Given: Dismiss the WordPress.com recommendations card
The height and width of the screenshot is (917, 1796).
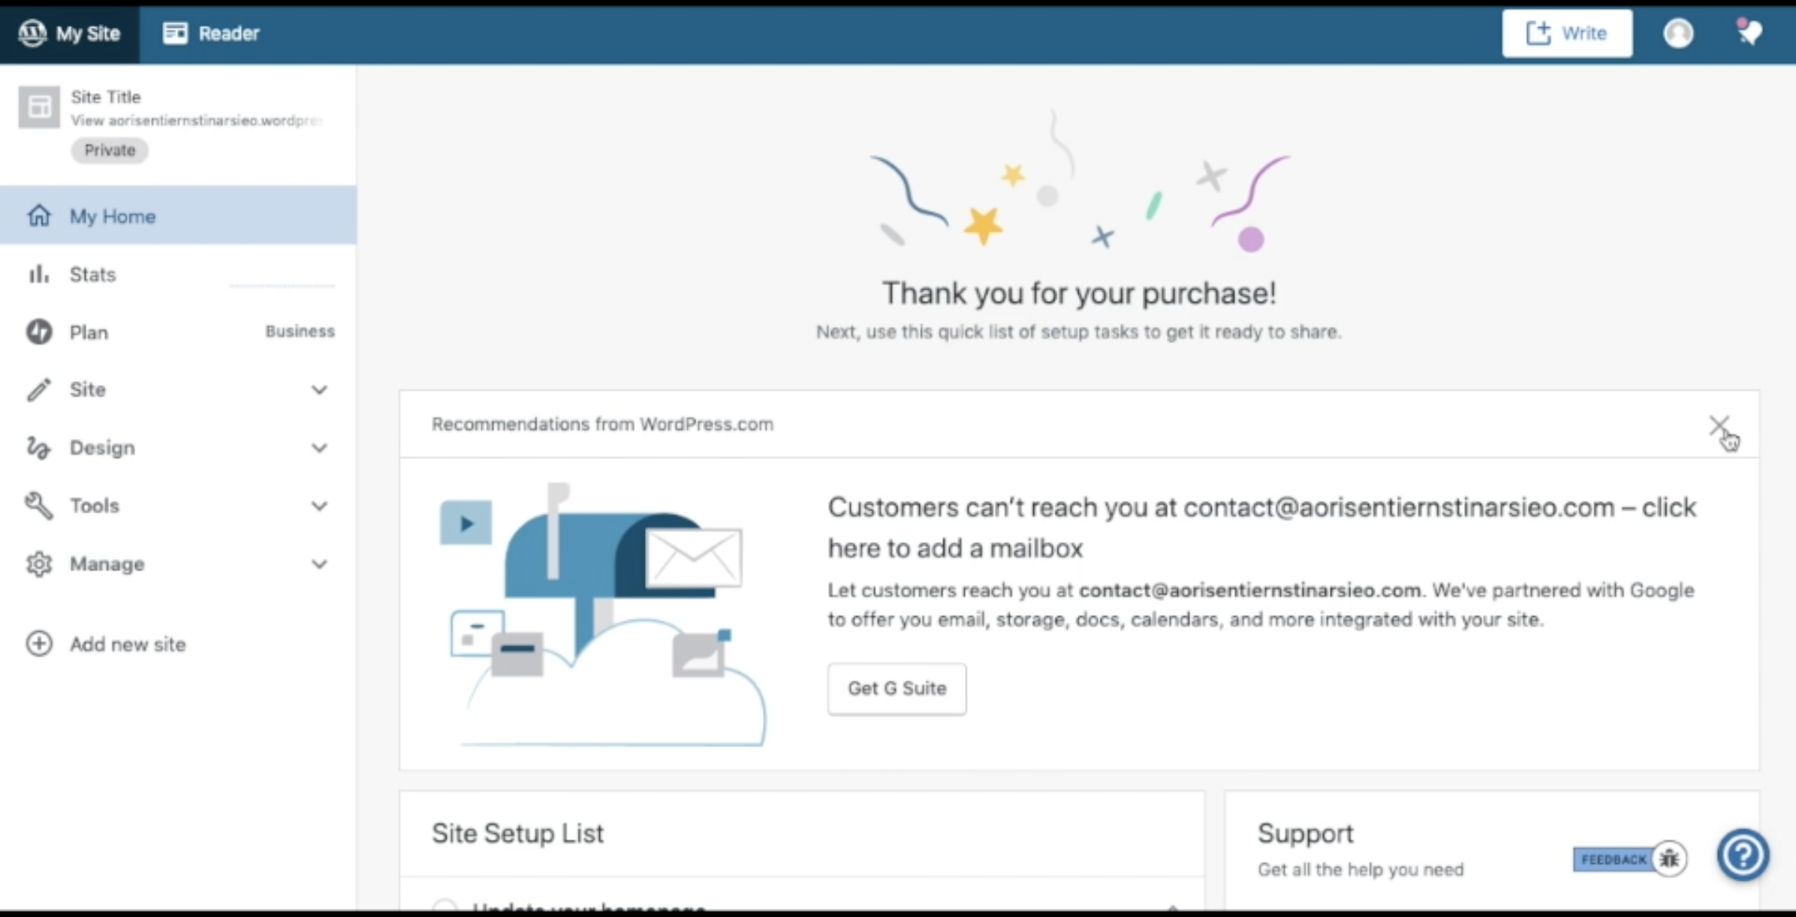Looking at the screenshot, I should [1719, 425].
